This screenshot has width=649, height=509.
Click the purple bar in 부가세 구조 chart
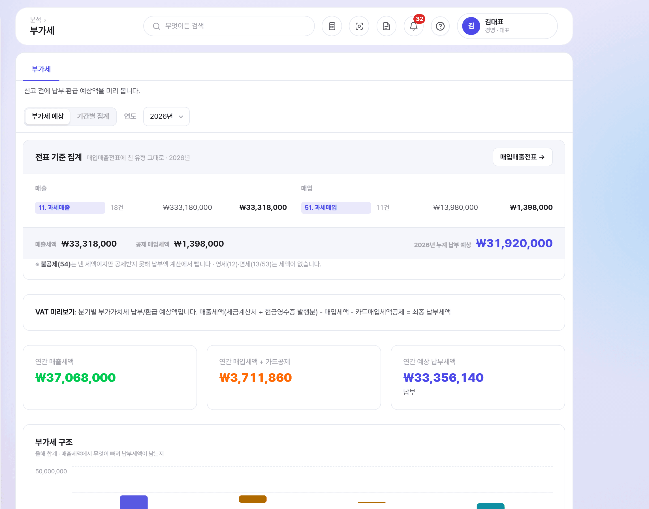(134, 502)
